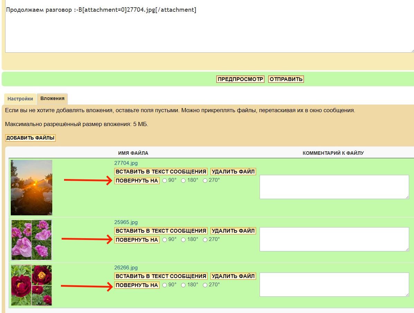The height and width of the screenshot is (313, 414).
Task: Select 90° rotation for 25965.jpg
Action: click(164, 240)
